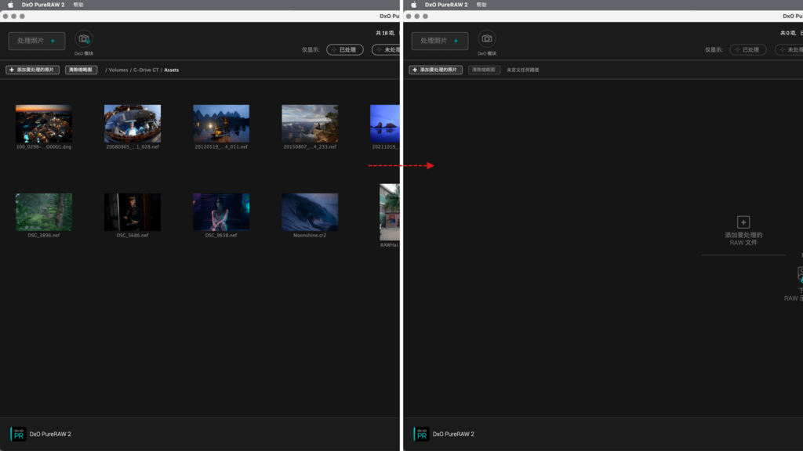Click 处理照片 button in right window
The image size is (803, 451).
[439, 41]
